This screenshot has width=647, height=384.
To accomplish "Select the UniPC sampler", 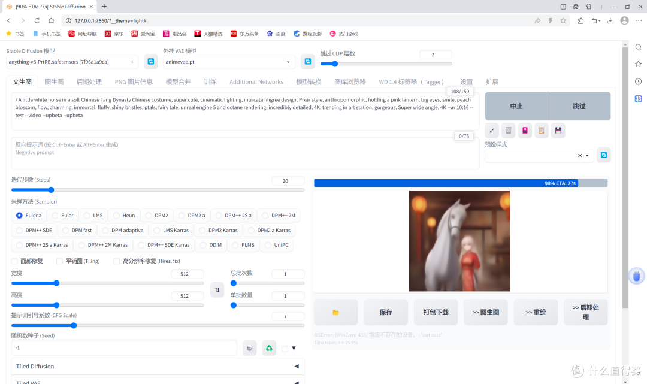I will (276, 245).
